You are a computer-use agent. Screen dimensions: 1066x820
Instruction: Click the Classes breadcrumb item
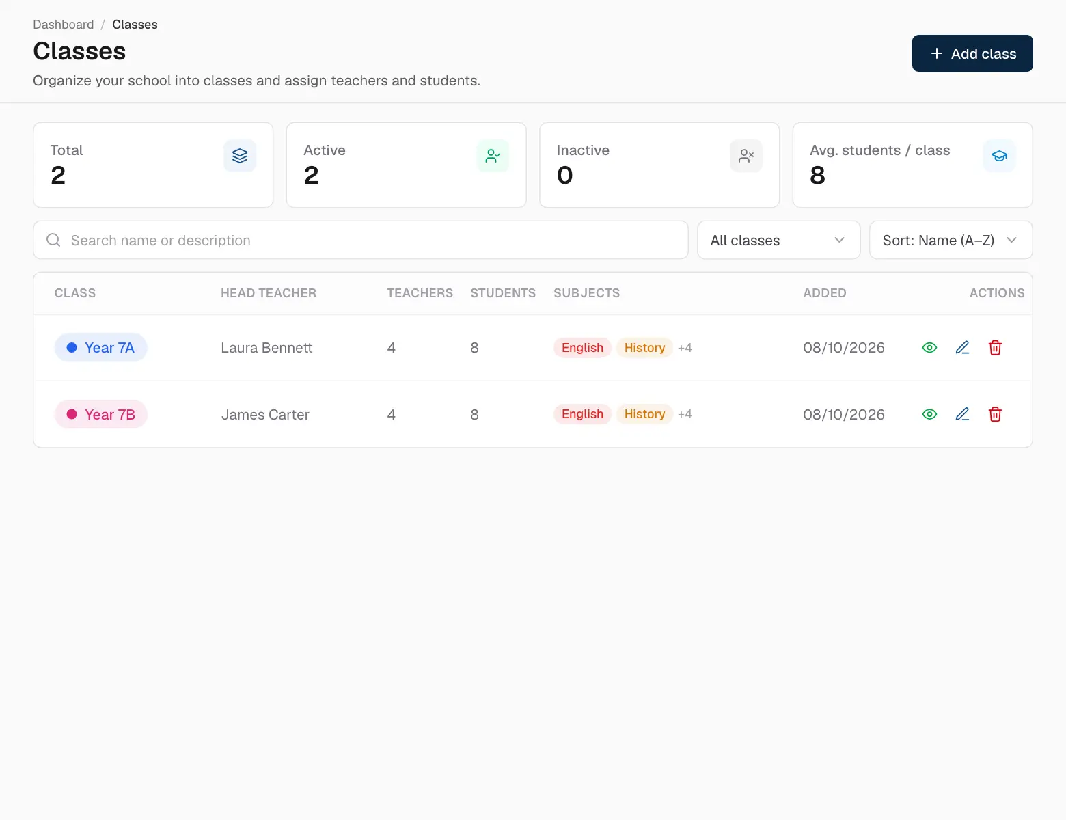coord(135,25)
